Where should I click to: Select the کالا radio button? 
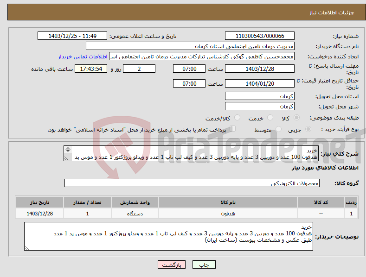tap(296, 118)
